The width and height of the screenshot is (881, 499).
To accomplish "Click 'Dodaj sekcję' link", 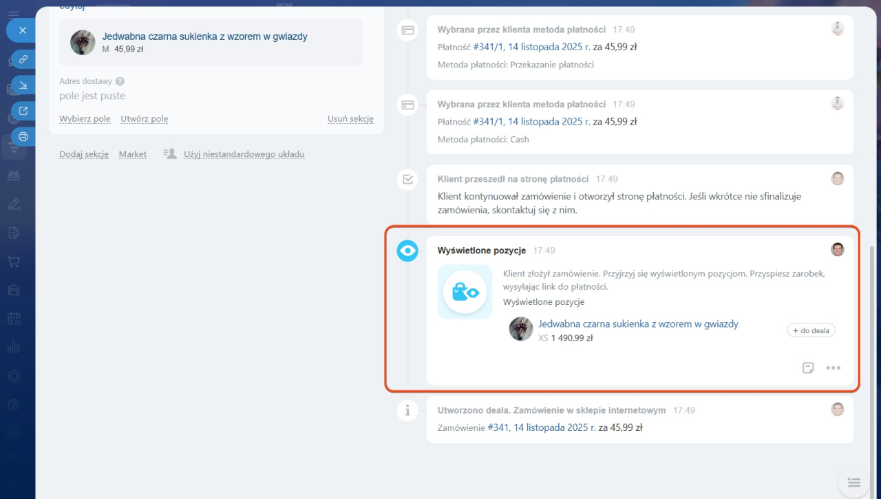I will point(84,154).
